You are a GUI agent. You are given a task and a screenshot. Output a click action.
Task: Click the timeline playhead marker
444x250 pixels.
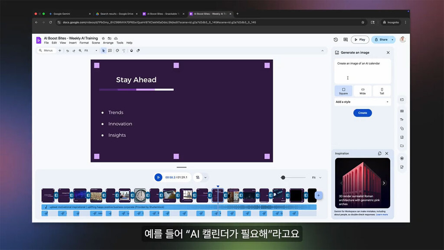point(218,187)
